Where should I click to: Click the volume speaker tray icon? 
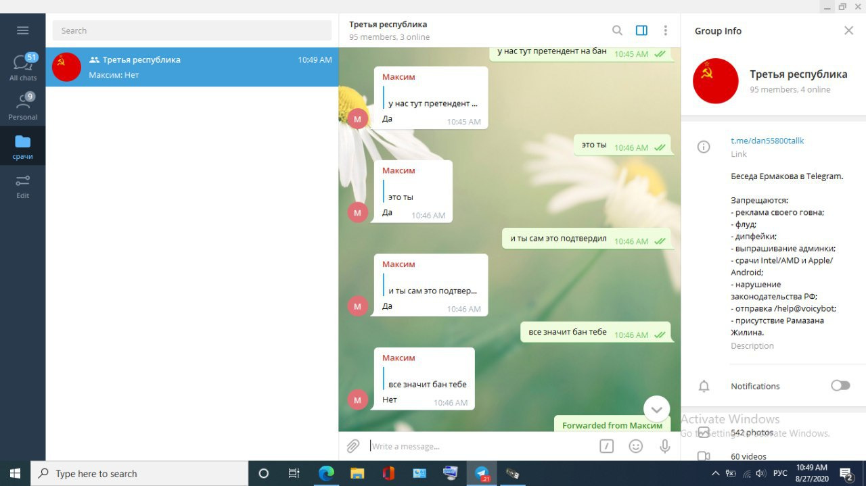(760, 474)
